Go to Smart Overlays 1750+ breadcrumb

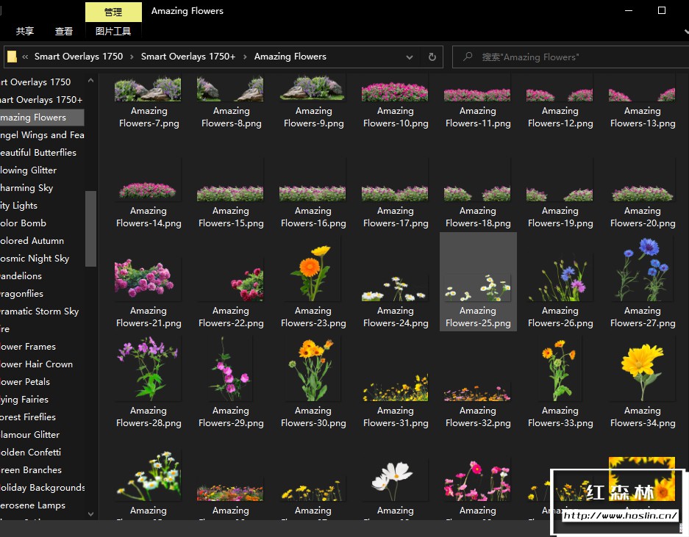(188, 57)
